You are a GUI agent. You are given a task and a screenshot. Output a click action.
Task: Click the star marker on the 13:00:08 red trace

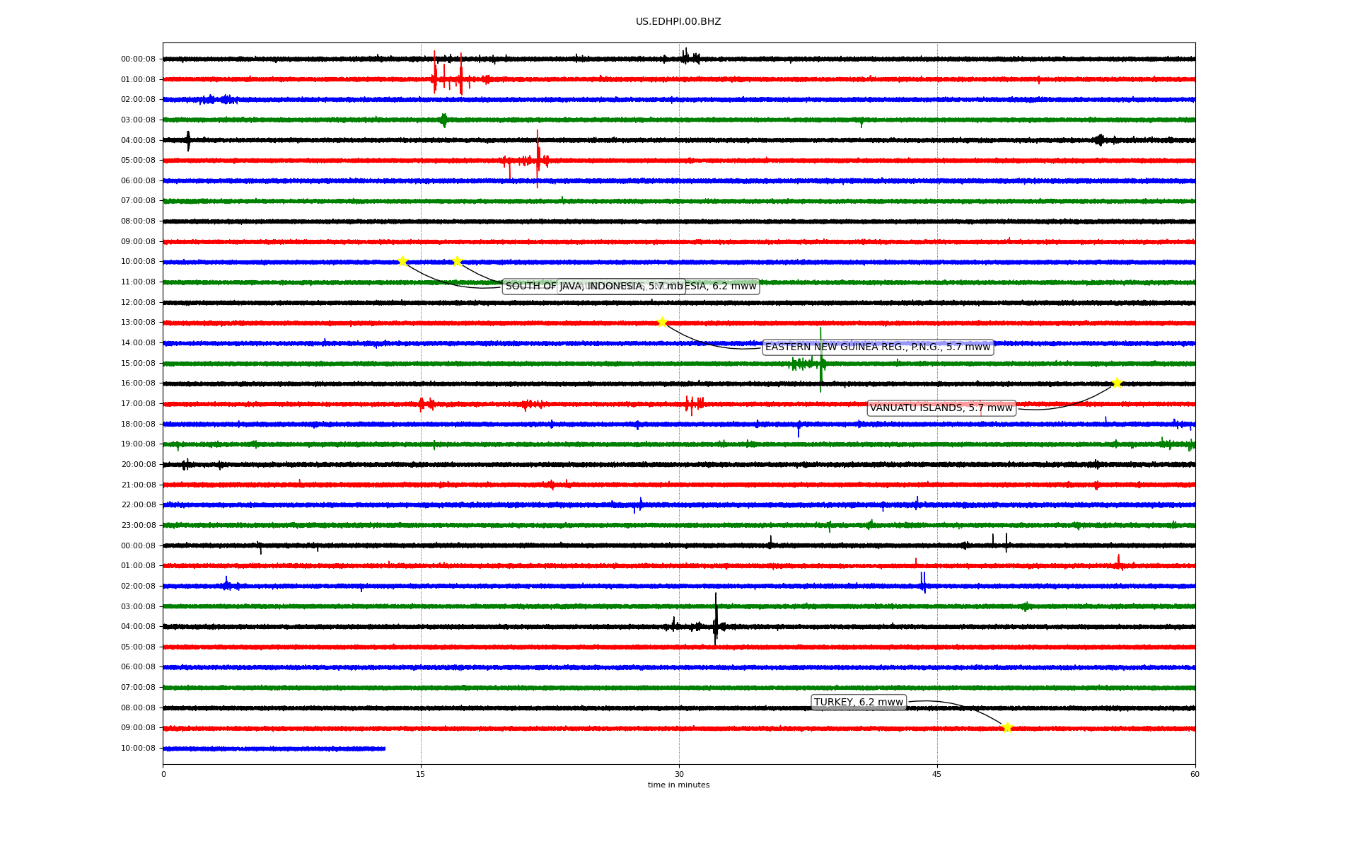click(x=662, y=322)
